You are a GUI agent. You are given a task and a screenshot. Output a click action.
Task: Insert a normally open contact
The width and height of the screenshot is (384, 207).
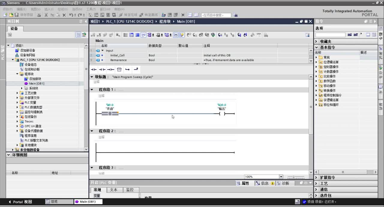tap(94, 69)
